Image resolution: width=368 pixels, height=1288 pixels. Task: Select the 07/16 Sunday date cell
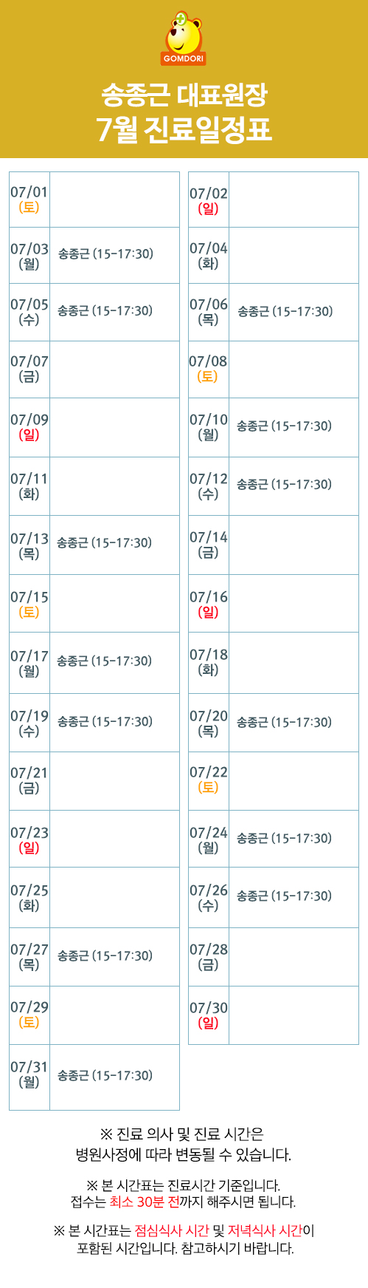point(209,604)
